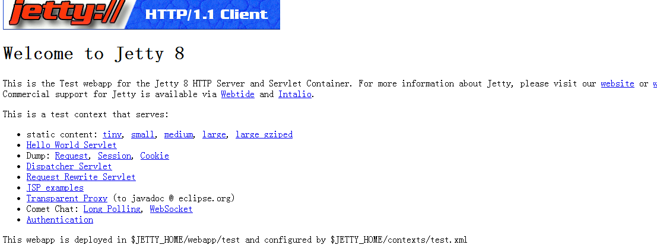Viewport: 657px width, 248px height.
Task: Open the small static content link
Action: click(x=142, y=135)
